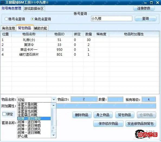The image size is (161, 142).
Task: Choose 金套游龙战靴 from the list
Action: click(x=34, y=111)
